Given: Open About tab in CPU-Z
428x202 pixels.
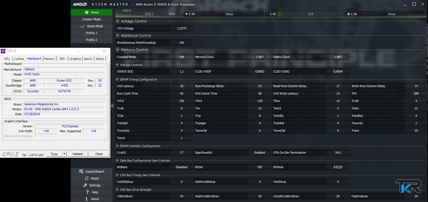Looking at the screenshot, I should [100, 59].
